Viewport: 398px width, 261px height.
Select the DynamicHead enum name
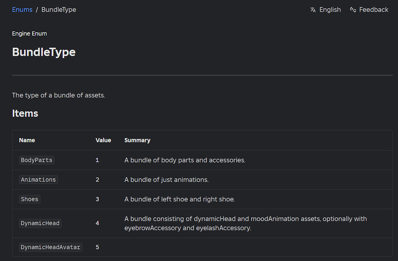(x=40, y=223)
